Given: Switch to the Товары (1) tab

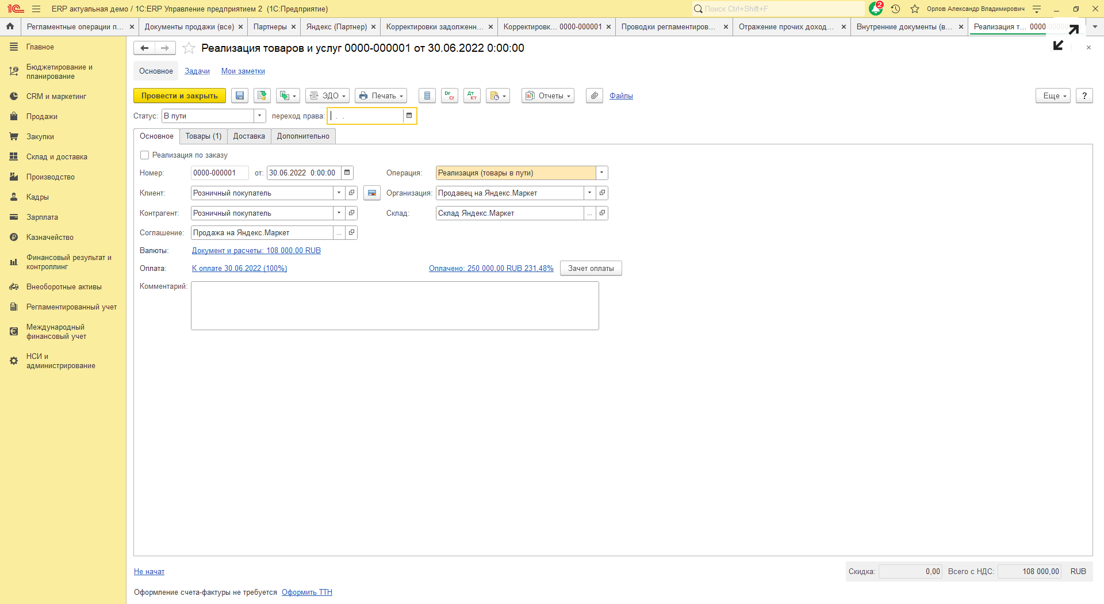Looking at the screenshot, I should point(203,136).
